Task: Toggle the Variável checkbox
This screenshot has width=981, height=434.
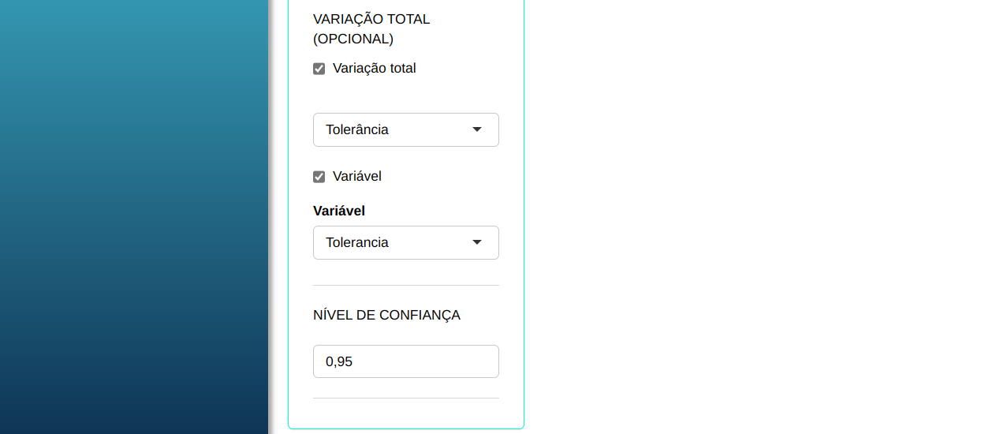Action: (x=319, y=177)
